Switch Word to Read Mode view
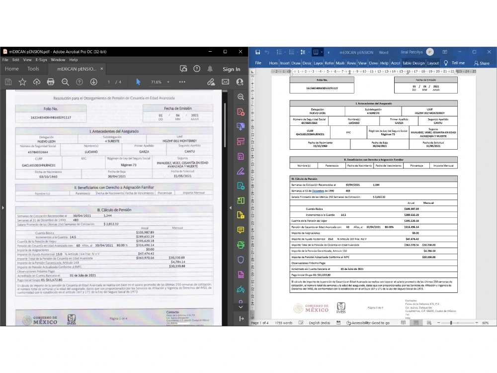Screen dimensions: 497x373 click(x=403, y=323)
